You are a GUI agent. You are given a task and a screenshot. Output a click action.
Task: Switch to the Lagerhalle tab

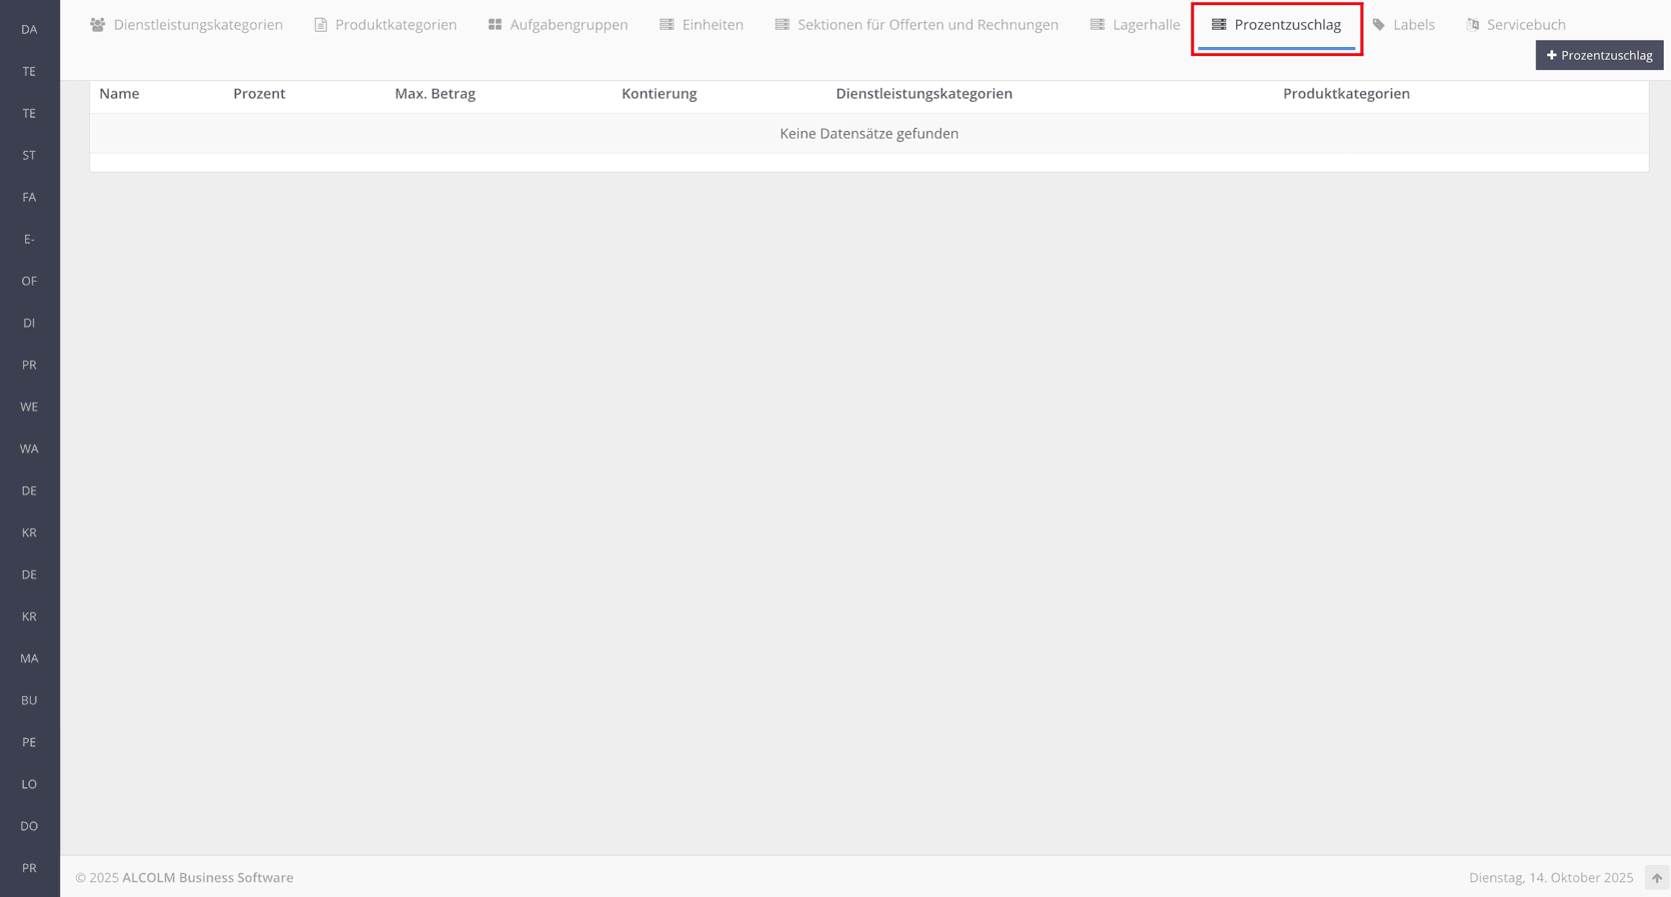[x=1135, y=25]
